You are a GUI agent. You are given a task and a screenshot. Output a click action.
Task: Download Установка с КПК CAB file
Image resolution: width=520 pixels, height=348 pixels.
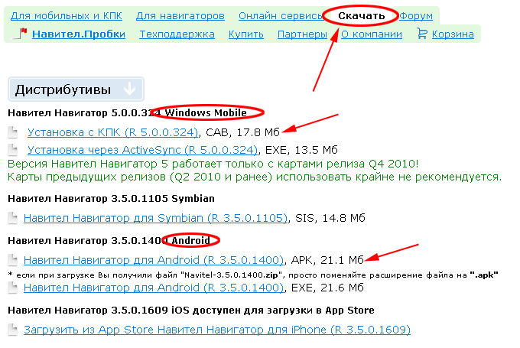[x=112, y=132]
